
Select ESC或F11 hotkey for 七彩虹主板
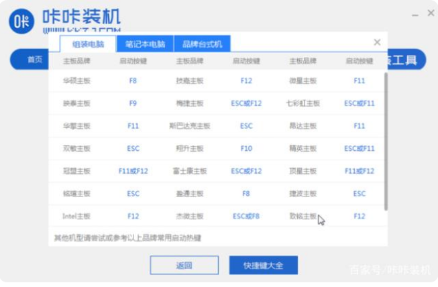[x=360, y=103]
